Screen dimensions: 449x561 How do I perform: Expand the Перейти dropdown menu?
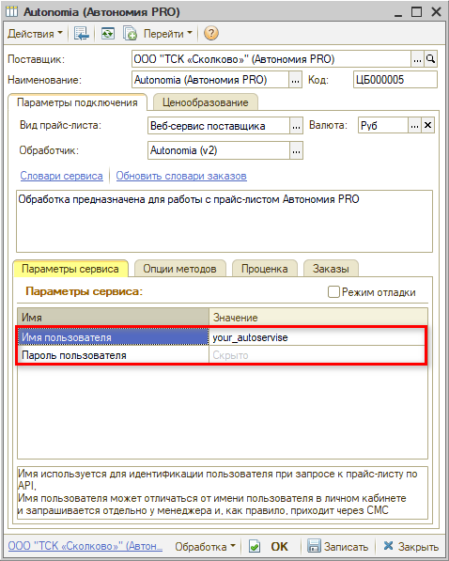point(168,34)
